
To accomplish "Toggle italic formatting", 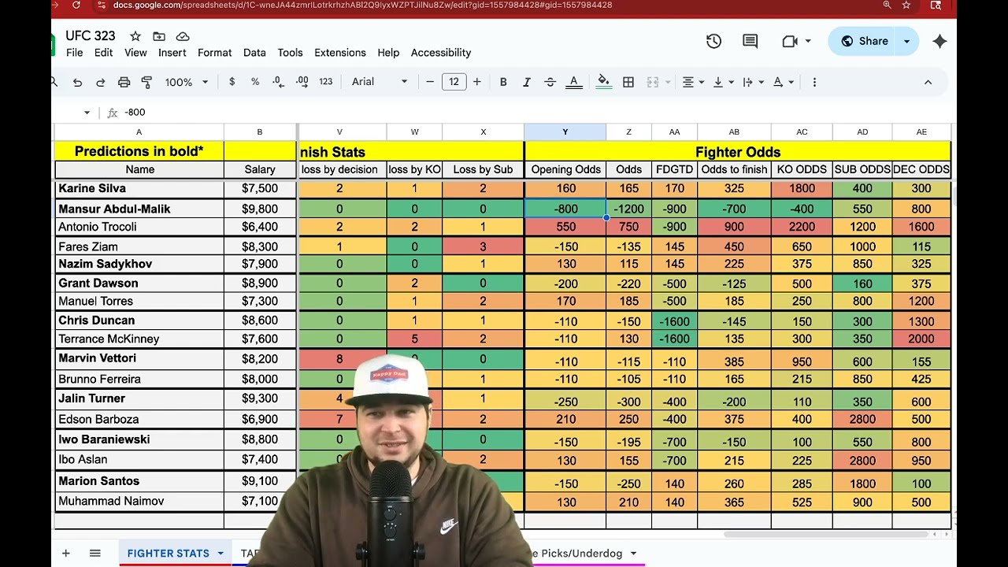I will (527, 82).
